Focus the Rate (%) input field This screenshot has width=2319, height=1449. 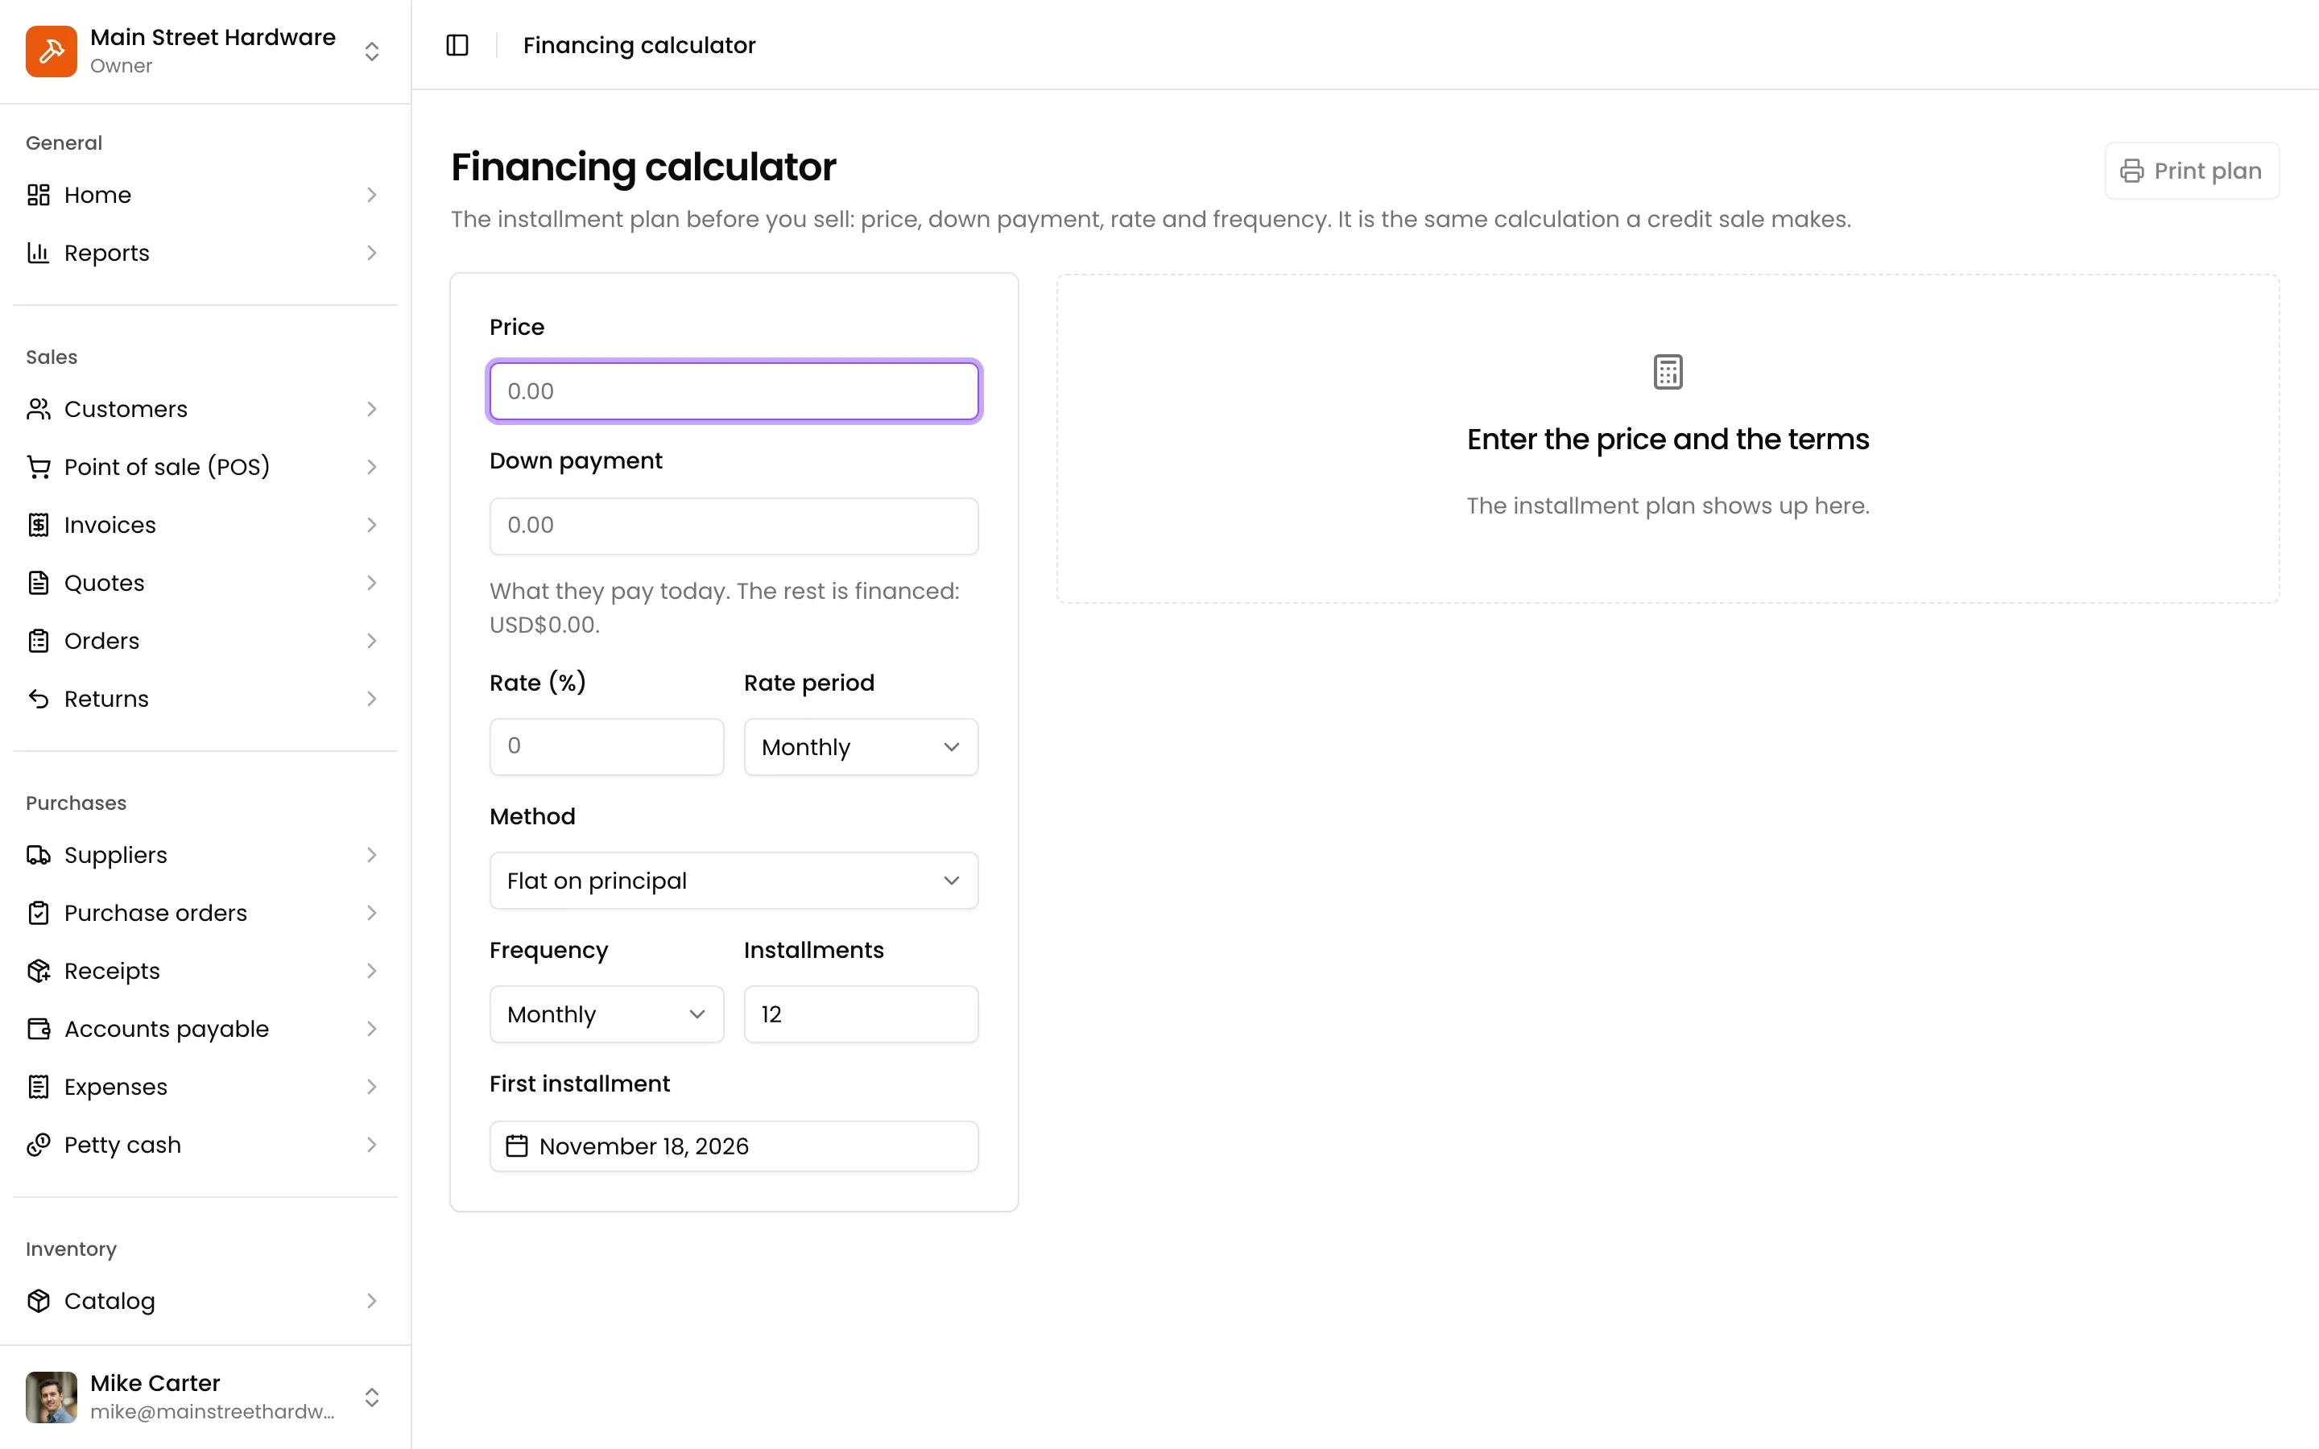click(606, 746)
